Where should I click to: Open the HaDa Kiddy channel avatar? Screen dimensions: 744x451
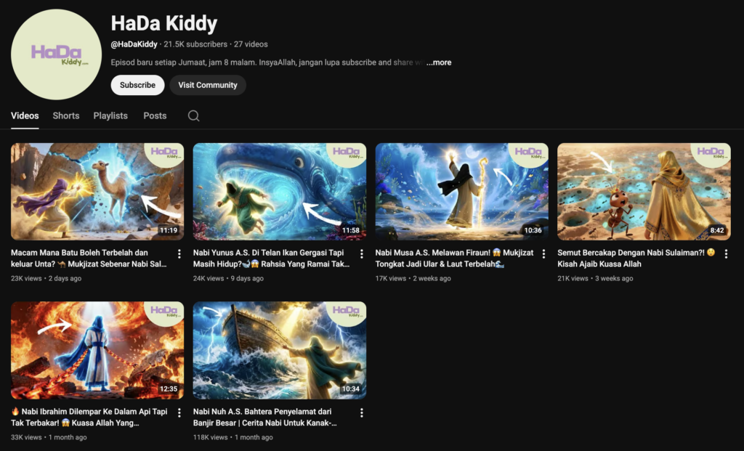[x=57, y=54]
